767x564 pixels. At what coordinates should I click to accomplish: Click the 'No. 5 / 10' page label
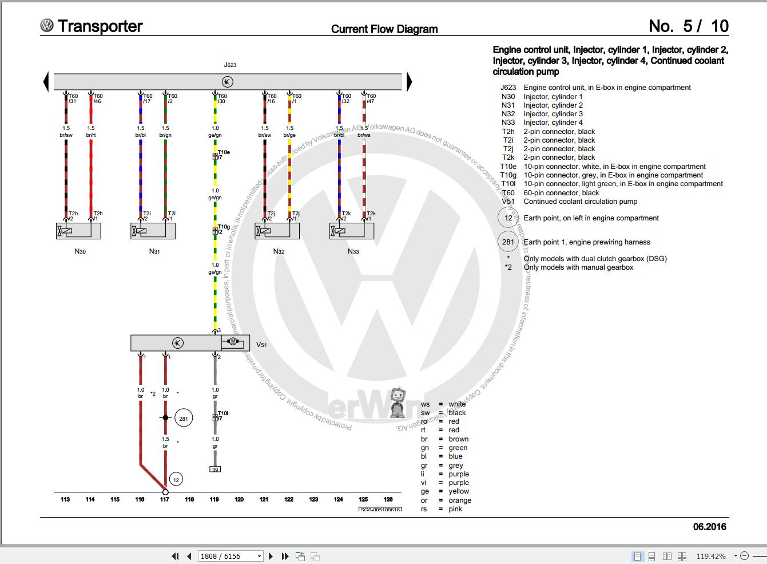coord(689,26)
